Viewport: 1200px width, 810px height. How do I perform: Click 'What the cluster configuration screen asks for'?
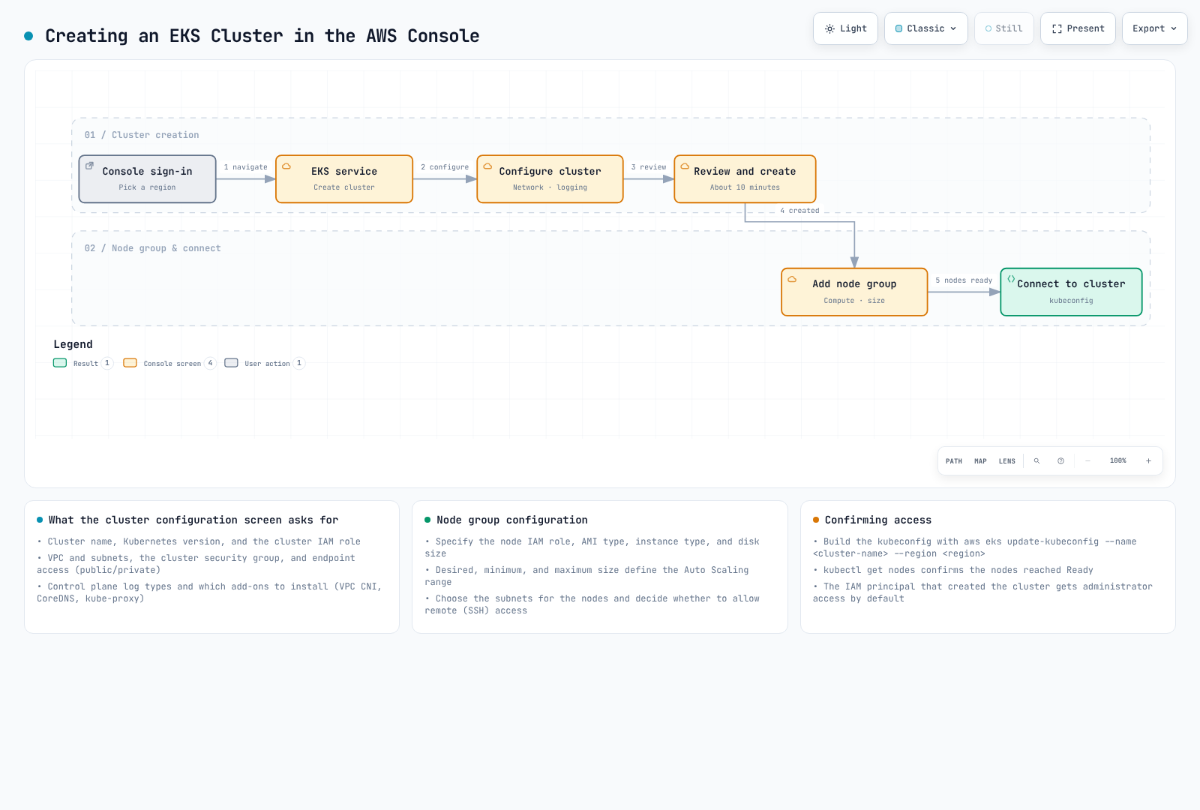[x=193, y=520]
